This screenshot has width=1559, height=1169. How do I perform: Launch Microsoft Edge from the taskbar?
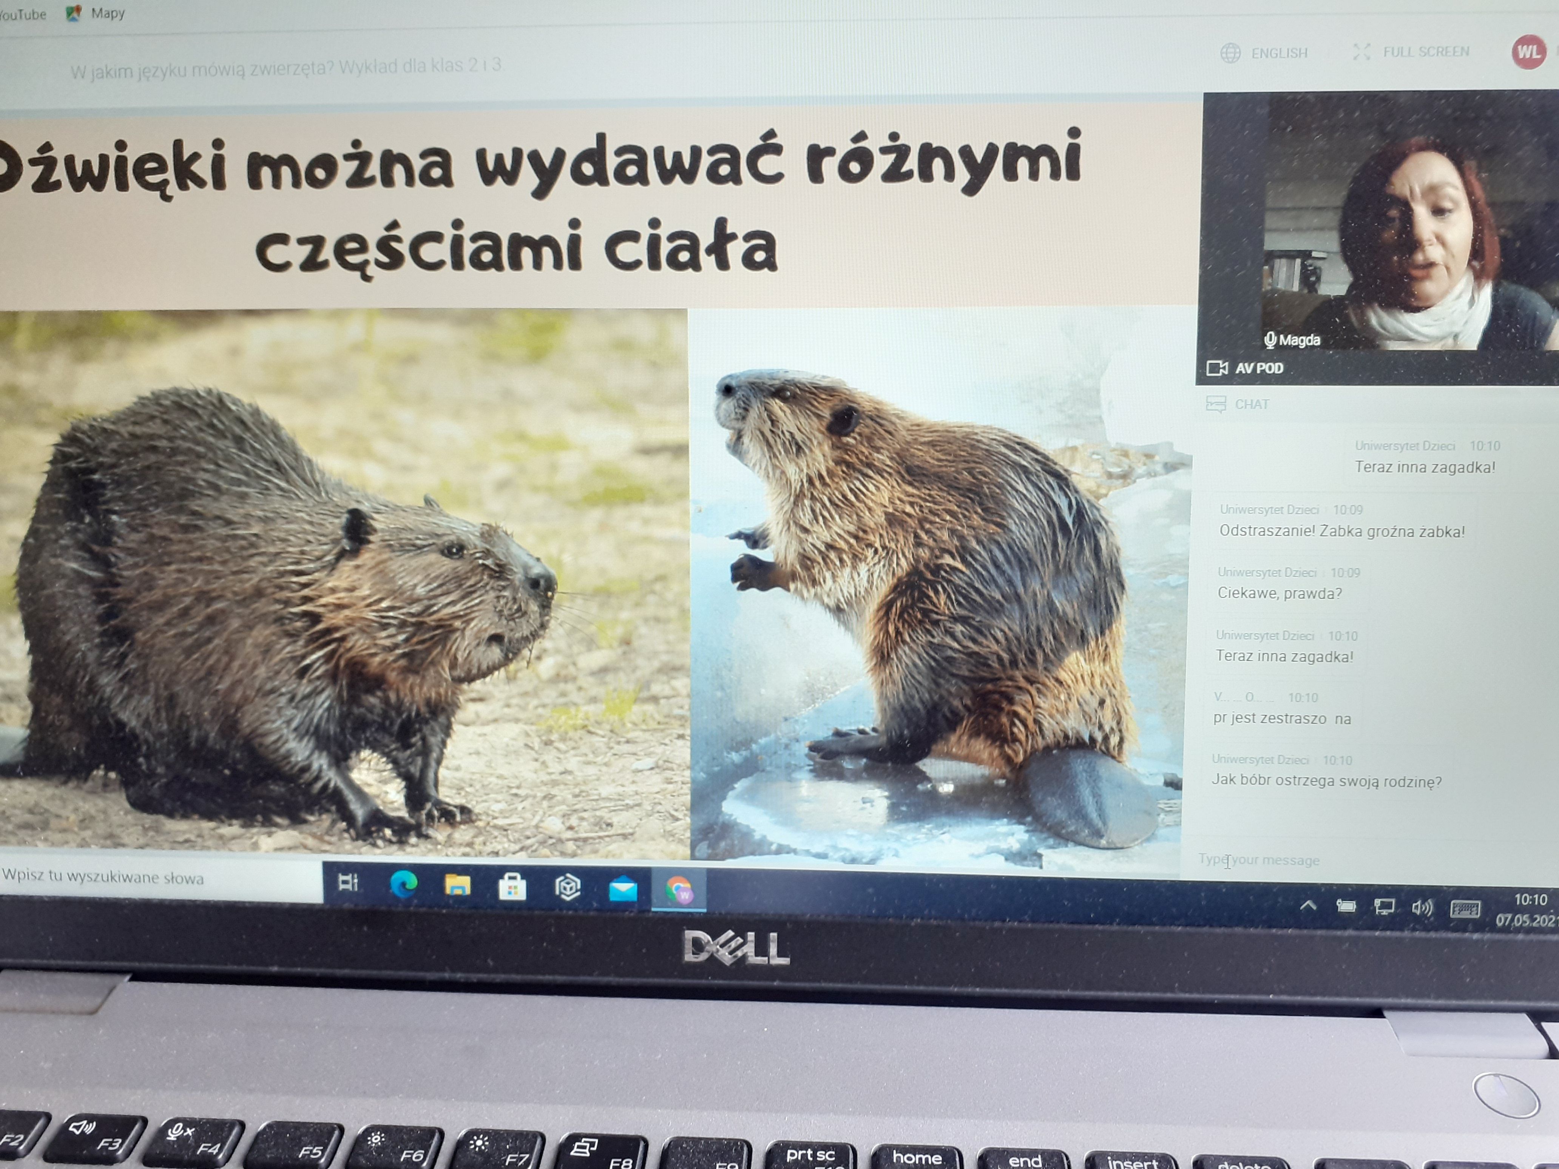(403, 884)
